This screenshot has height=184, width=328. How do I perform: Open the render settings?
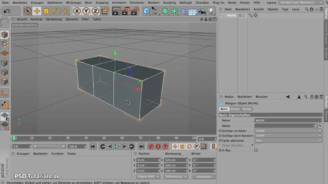pyautogui.click(x=135, y=11)
